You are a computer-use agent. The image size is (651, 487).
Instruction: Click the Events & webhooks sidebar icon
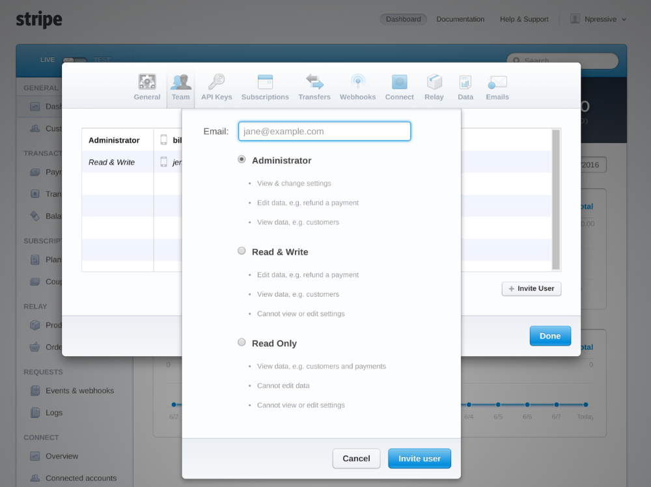[x=35, y=391]
